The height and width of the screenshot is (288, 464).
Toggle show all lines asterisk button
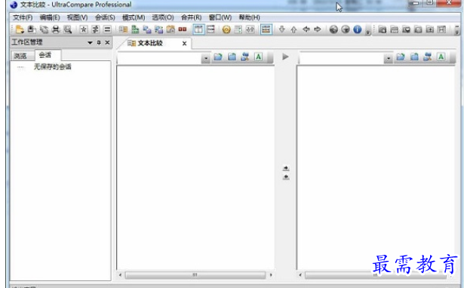point(84,29)
